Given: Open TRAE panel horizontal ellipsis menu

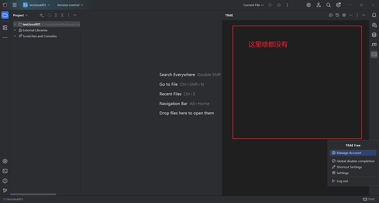Looking at the screenshot, I should click(x=351, y=15).
